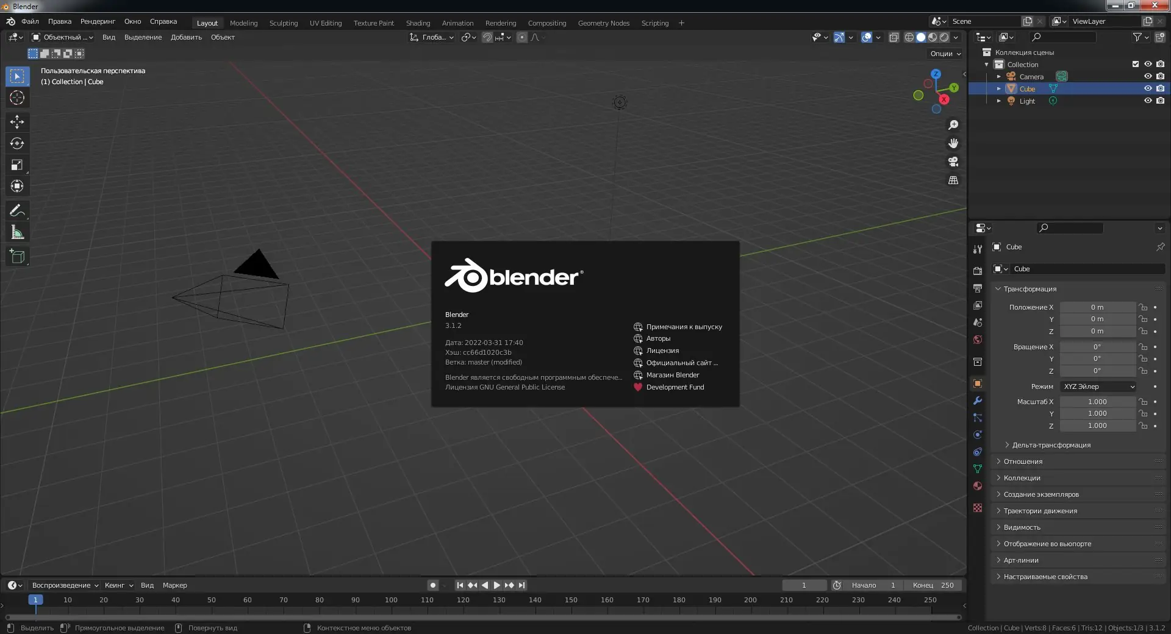Click the current frame marker in timeline
Screen dimensions: 1171x634
click(x=35, y=600)
